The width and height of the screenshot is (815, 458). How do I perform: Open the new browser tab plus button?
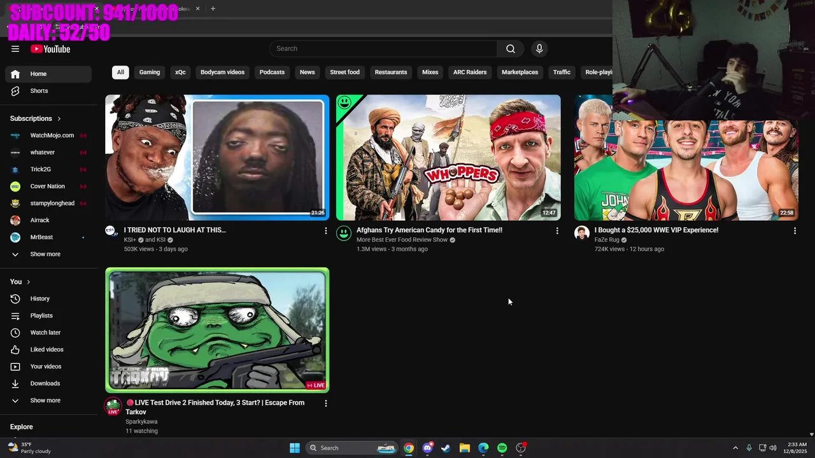[213, 8]
